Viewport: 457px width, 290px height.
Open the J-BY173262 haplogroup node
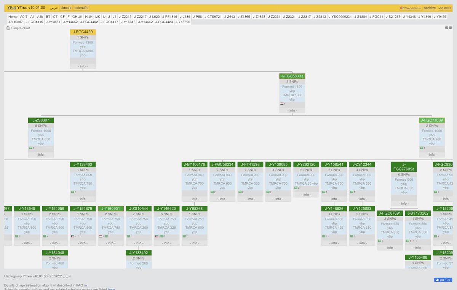(418, 213)
